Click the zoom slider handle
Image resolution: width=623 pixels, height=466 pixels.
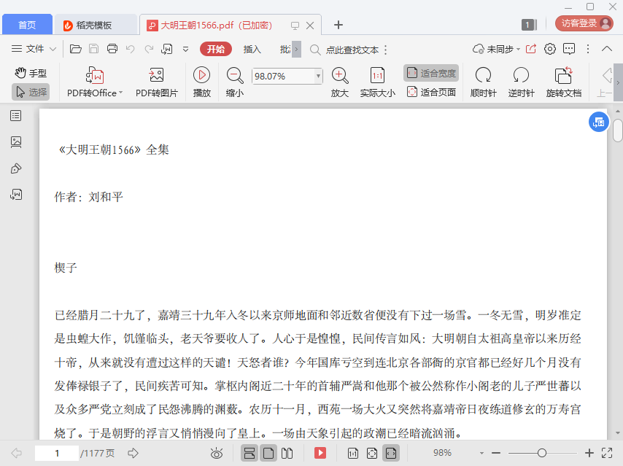pyautogui.click(x=541, y=453)
